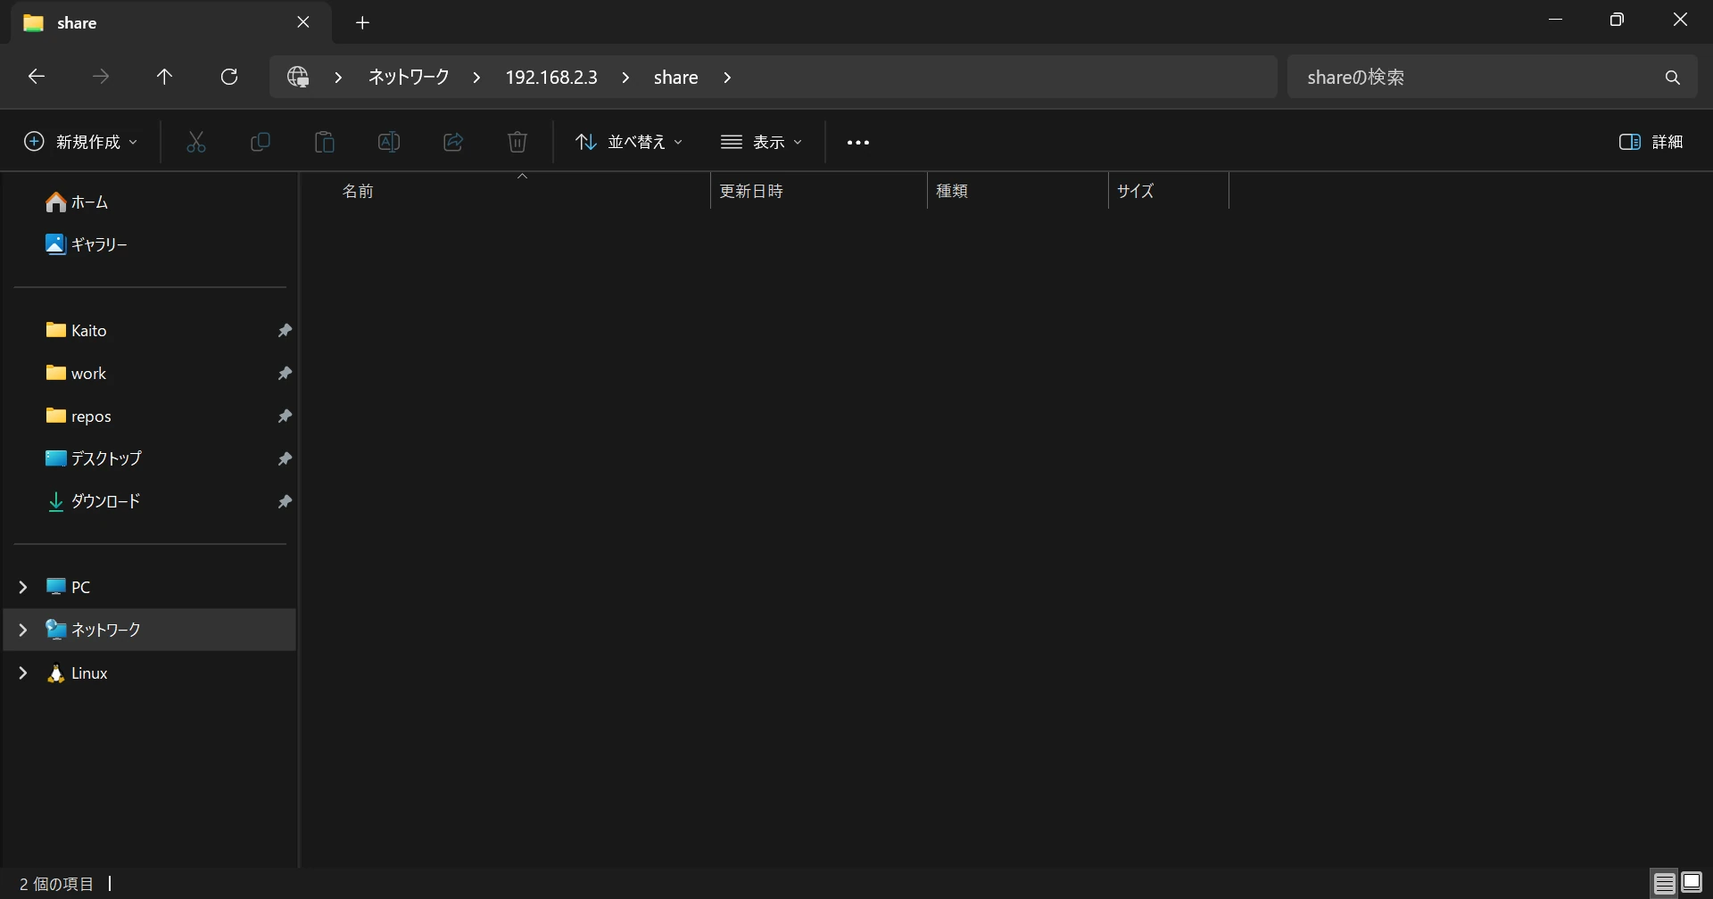
Task: Click 192.168.2.3 breadcrumb in address bar
Action: point(551,78)
